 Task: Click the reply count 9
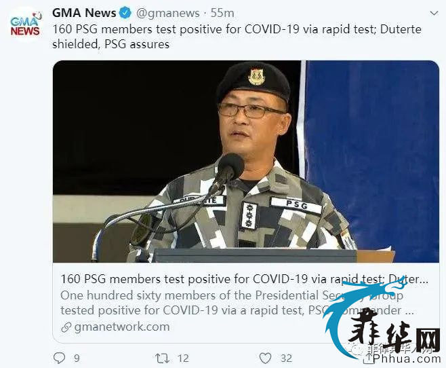click(x=77, y=358)
